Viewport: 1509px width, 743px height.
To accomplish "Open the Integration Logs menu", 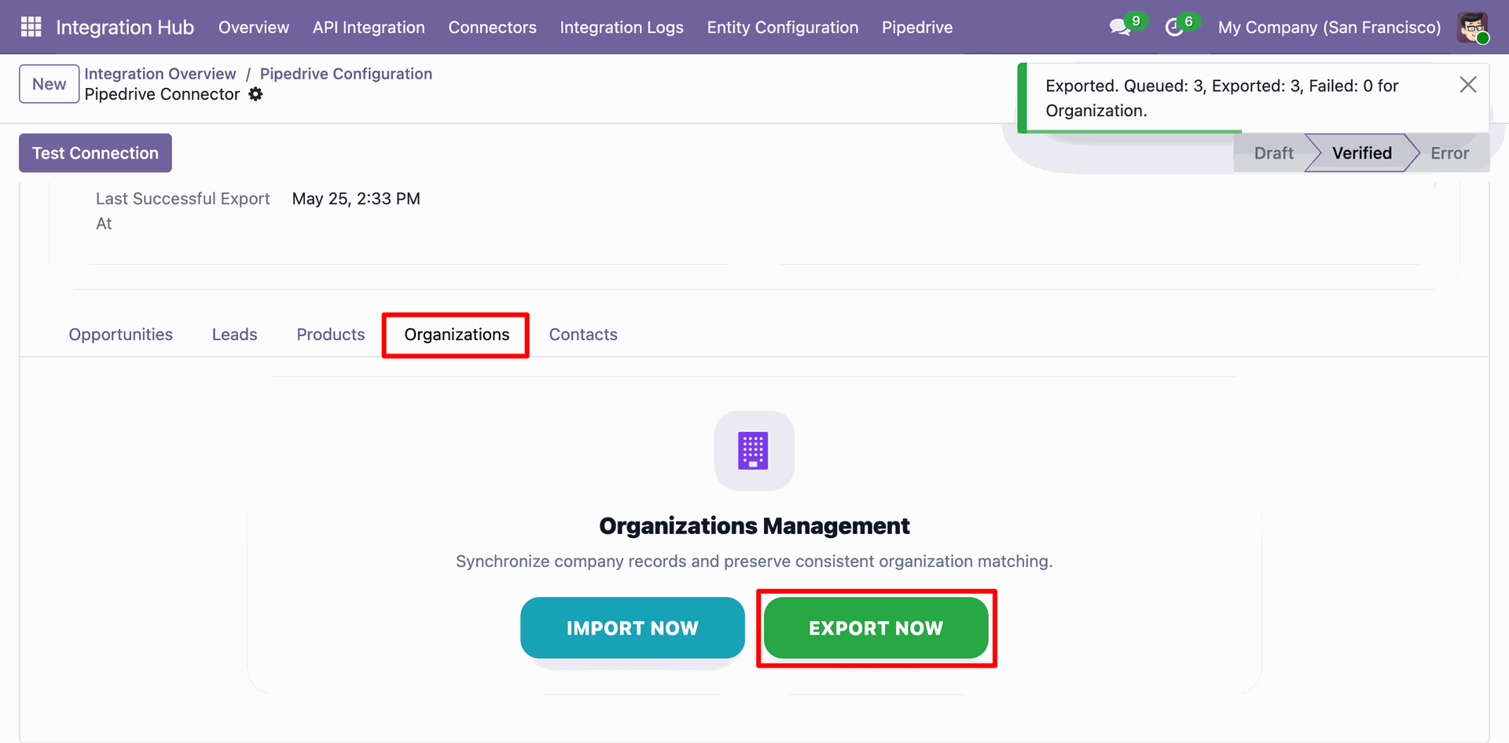I will pos(622,27).
